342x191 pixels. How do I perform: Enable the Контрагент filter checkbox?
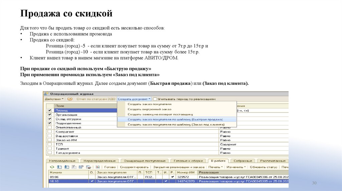50,132
